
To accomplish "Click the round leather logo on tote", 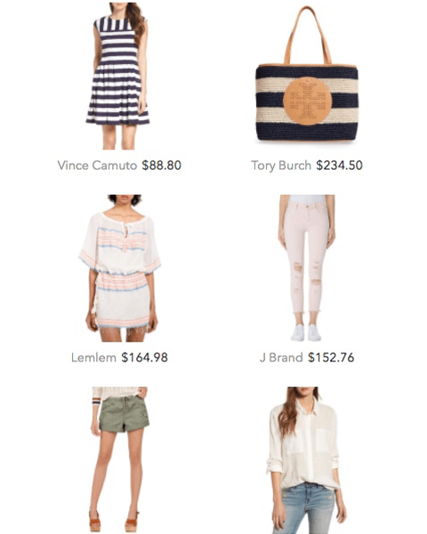I will coord(308,101).
